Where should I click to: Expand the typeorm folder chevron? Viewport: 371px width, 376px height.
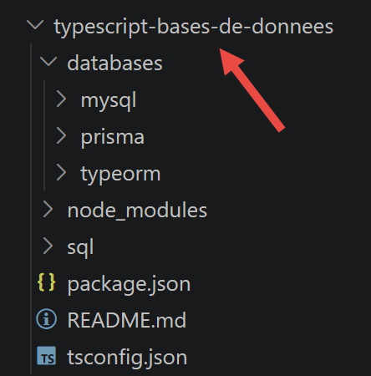tap(61, 172)
